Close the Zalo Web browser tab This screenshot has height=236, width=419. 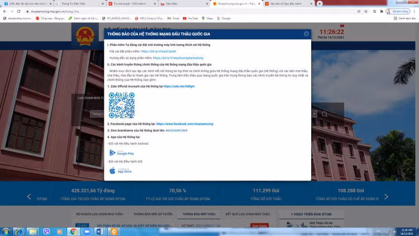[207, 4]
